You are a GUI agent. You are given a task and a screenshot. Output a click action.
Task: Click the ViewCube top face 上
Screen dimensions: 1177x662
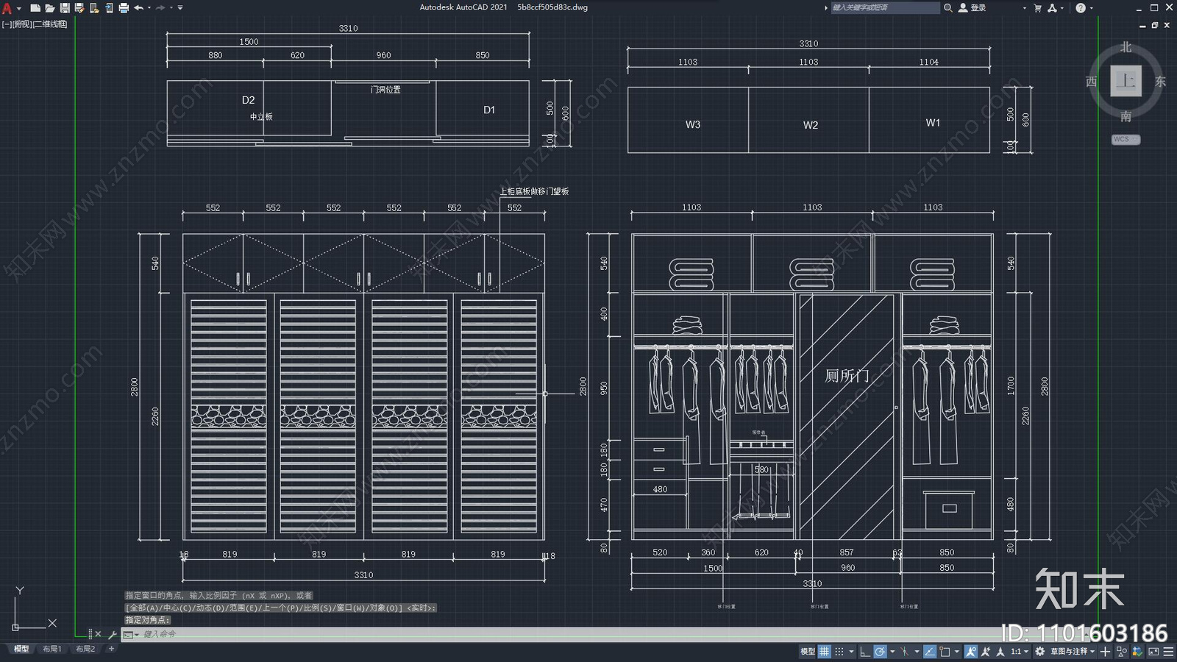[1126, 81]
